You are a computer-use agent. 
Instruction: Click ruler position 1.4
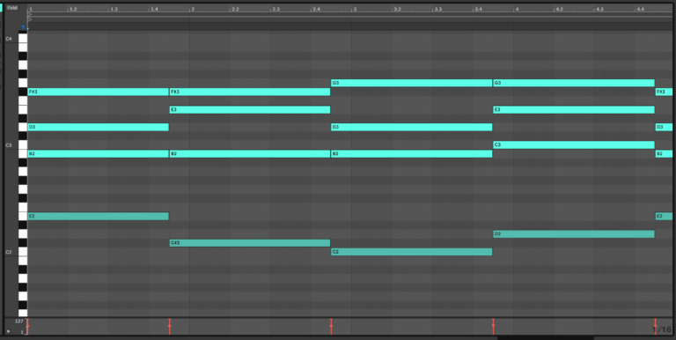pos(154,9)
